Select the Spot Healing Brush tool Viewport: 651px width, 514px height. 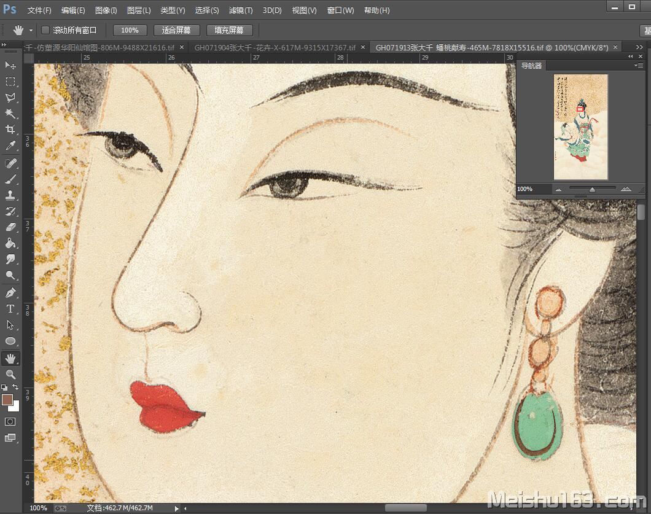click(x=10, y=163)
